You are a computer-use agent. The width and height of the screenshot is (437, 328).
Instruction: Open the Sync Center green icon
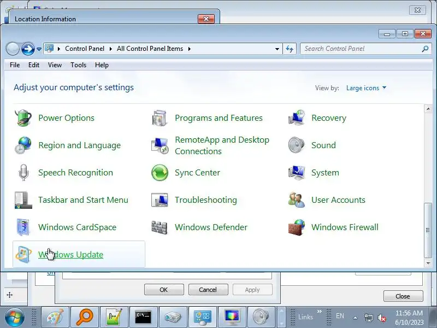tap(160, 173)
